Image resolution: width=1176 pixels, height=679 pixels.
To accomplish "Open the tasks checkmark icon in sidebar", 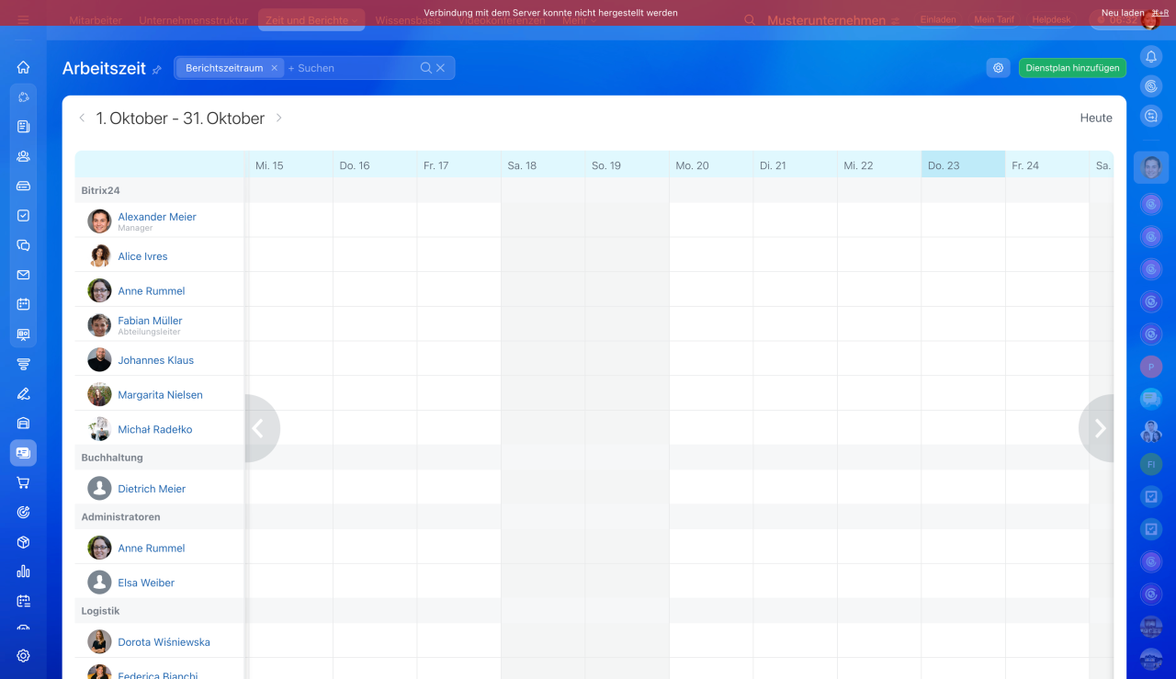I will click(x=23, y=215).
